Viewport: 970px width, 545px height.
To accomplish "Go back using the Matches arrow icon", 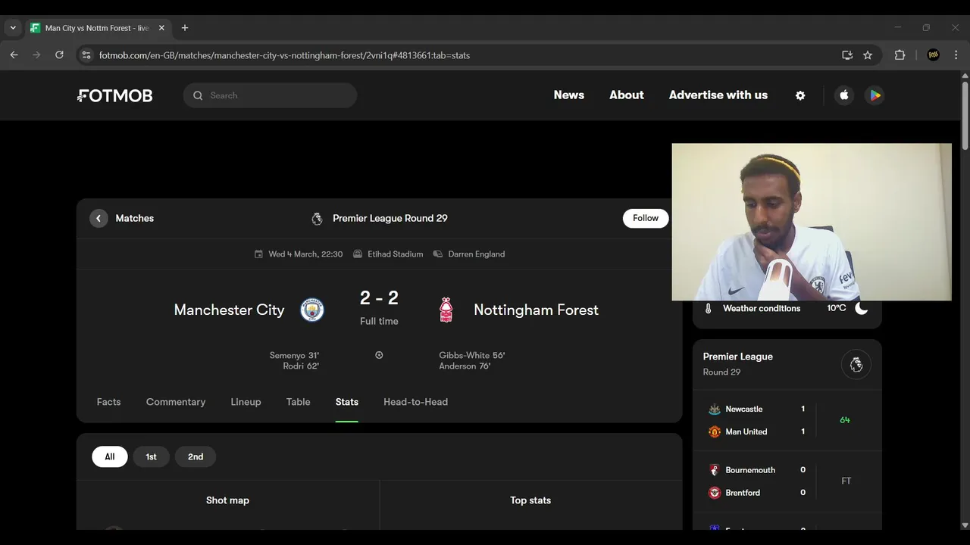I will point(99,218).
